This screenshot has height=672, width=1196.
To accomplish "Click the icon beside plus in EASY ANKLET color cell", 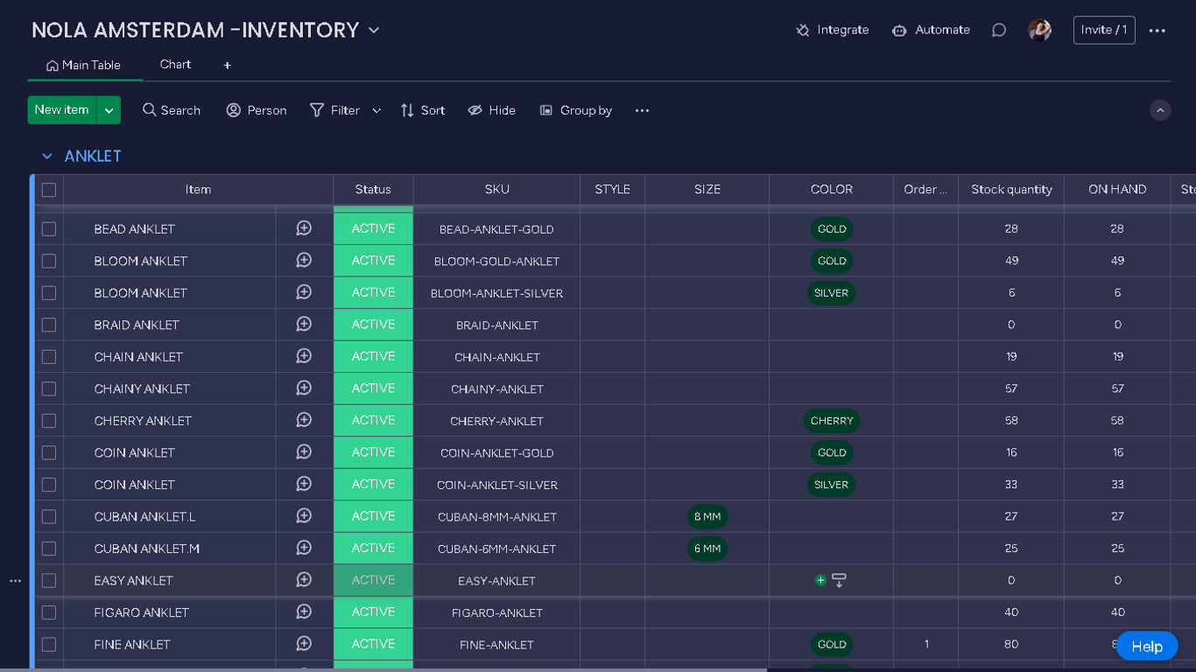I will tap(839, 580).
